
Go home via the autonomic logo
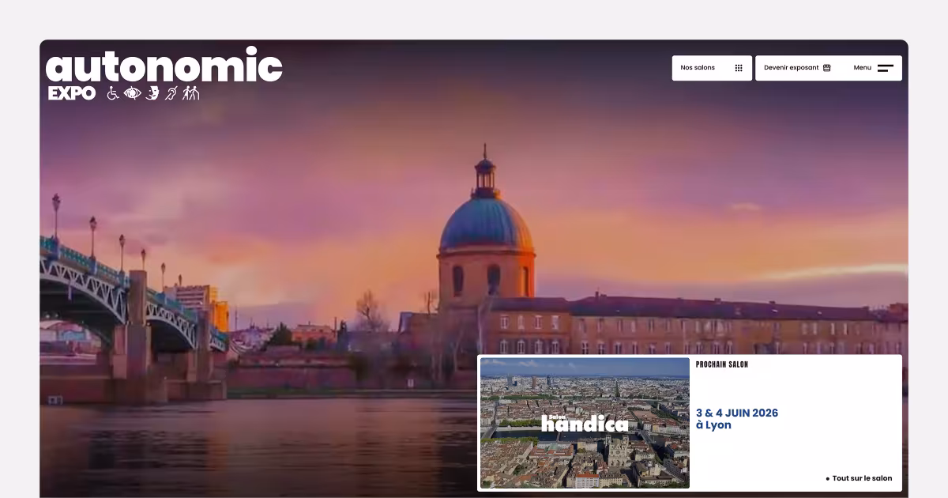164,66
